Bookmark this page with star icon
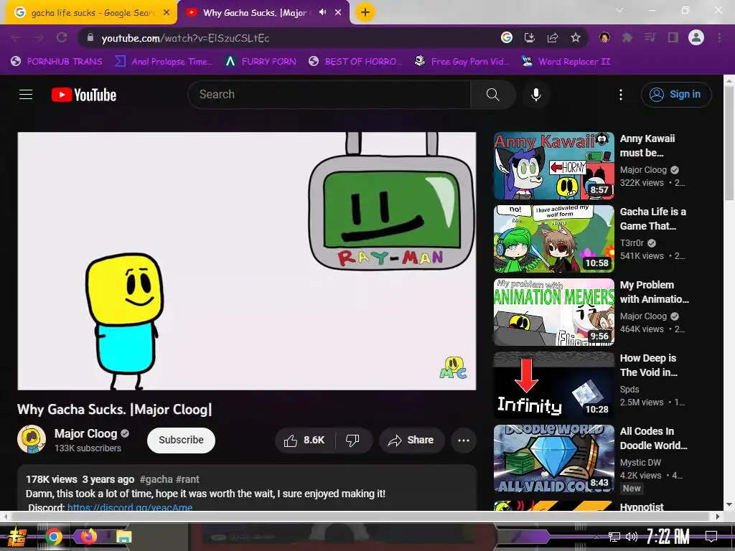This screenshot has height=551, width=735. click(x=576, y=37)
